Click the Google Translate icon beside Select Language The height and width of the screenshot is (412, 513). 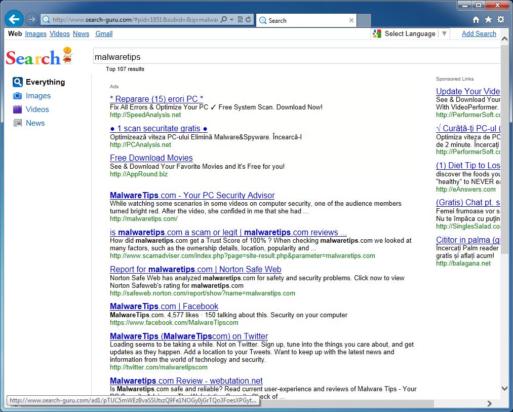pyautogui.click(x=376, y=33)
